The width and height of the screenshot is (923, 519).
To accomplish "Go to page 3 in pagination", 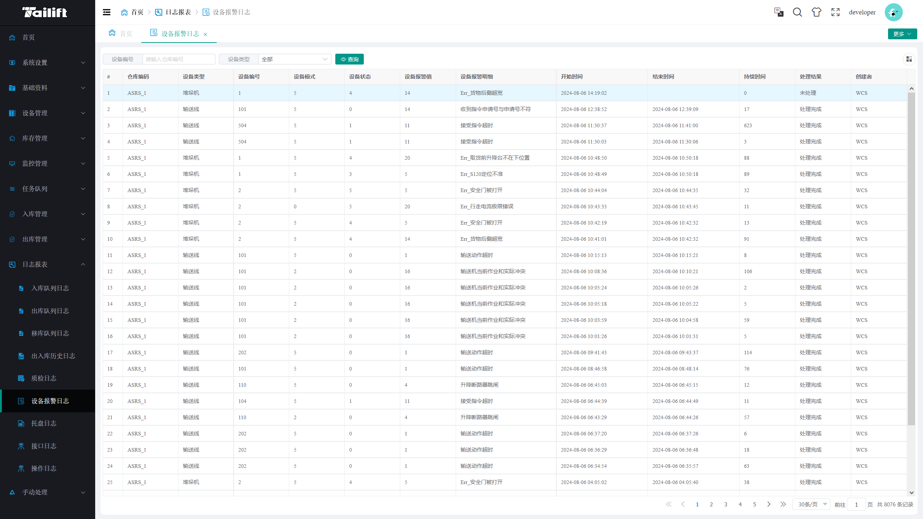I will pyautogui.click(x=726, y=504).
